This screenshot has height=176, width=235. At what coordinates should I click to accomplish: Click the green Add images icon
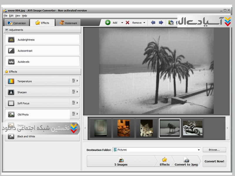coord(108,23)
